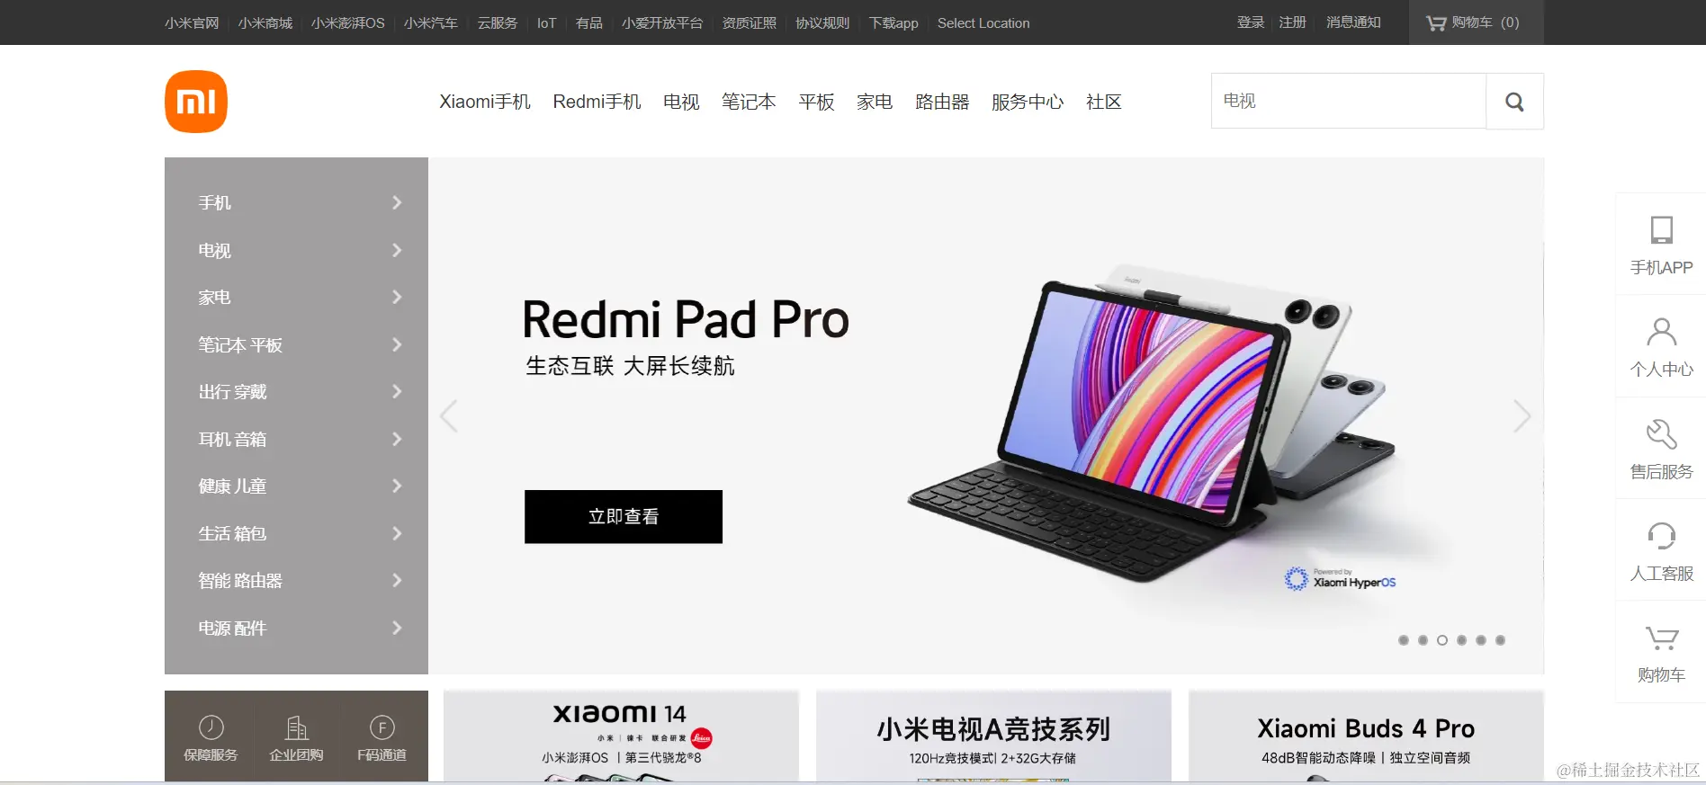1706x785 pixels.
Task: Open the Redmi手机 navigation menu
Action: point(597,102)
